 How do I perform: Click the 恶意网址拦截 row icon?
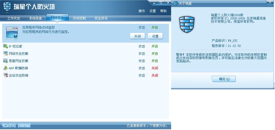[6, 61]
